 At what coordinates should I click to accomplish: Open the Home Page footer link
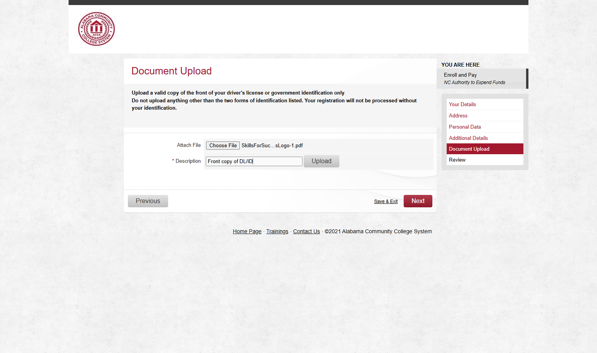247,231
